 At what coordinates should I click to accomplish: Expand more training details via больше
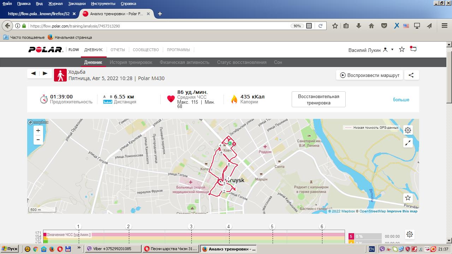pos(401,100)
